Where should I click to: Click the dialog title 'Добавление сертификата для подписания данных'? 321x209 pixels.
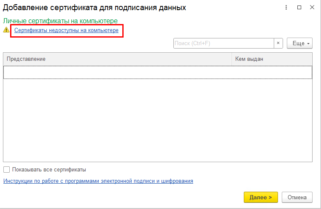tap(94, 8)
